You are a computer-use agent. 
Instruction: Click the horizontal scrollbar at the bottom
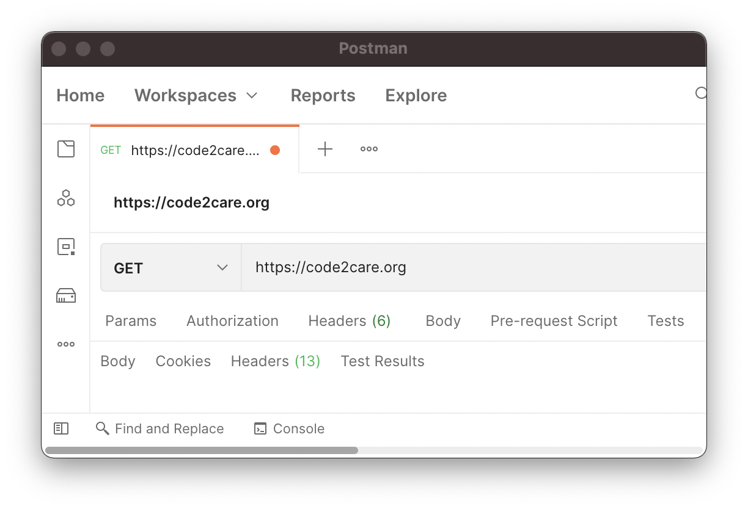tap(202, 451)
